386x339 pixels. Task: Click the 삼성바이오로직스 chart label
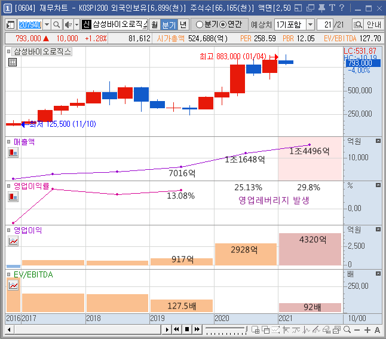pos(42,51)
